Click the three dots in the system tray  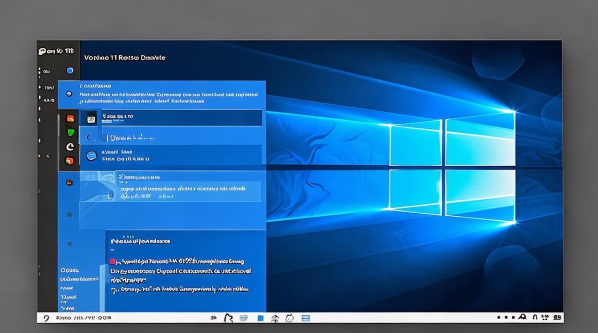coord(506,318)
